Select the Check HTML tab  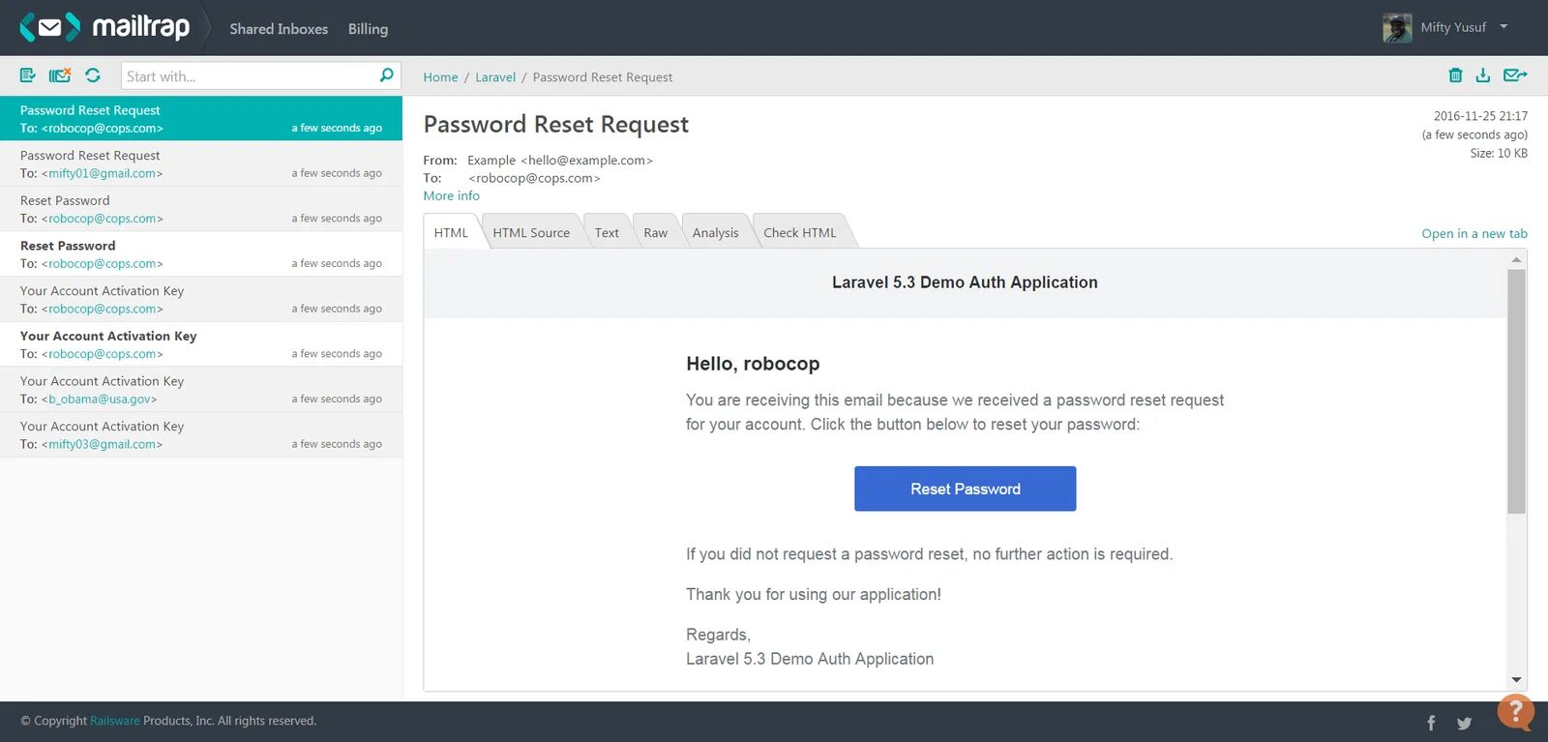tap(799, 233)
